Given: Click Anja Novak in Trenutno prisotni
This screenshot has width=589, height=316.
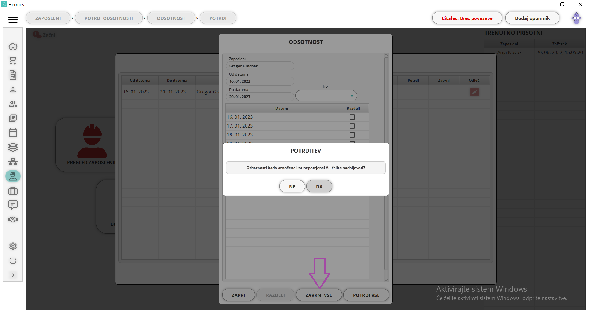Looking at the screenshot, I should coord(509,53).
